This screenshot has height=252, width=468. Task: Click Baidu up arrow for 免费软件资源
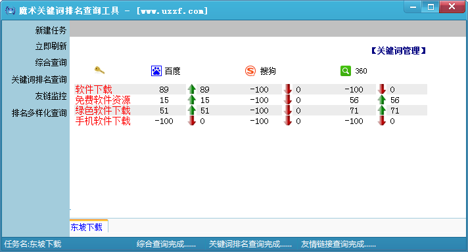tap(192, 100)
